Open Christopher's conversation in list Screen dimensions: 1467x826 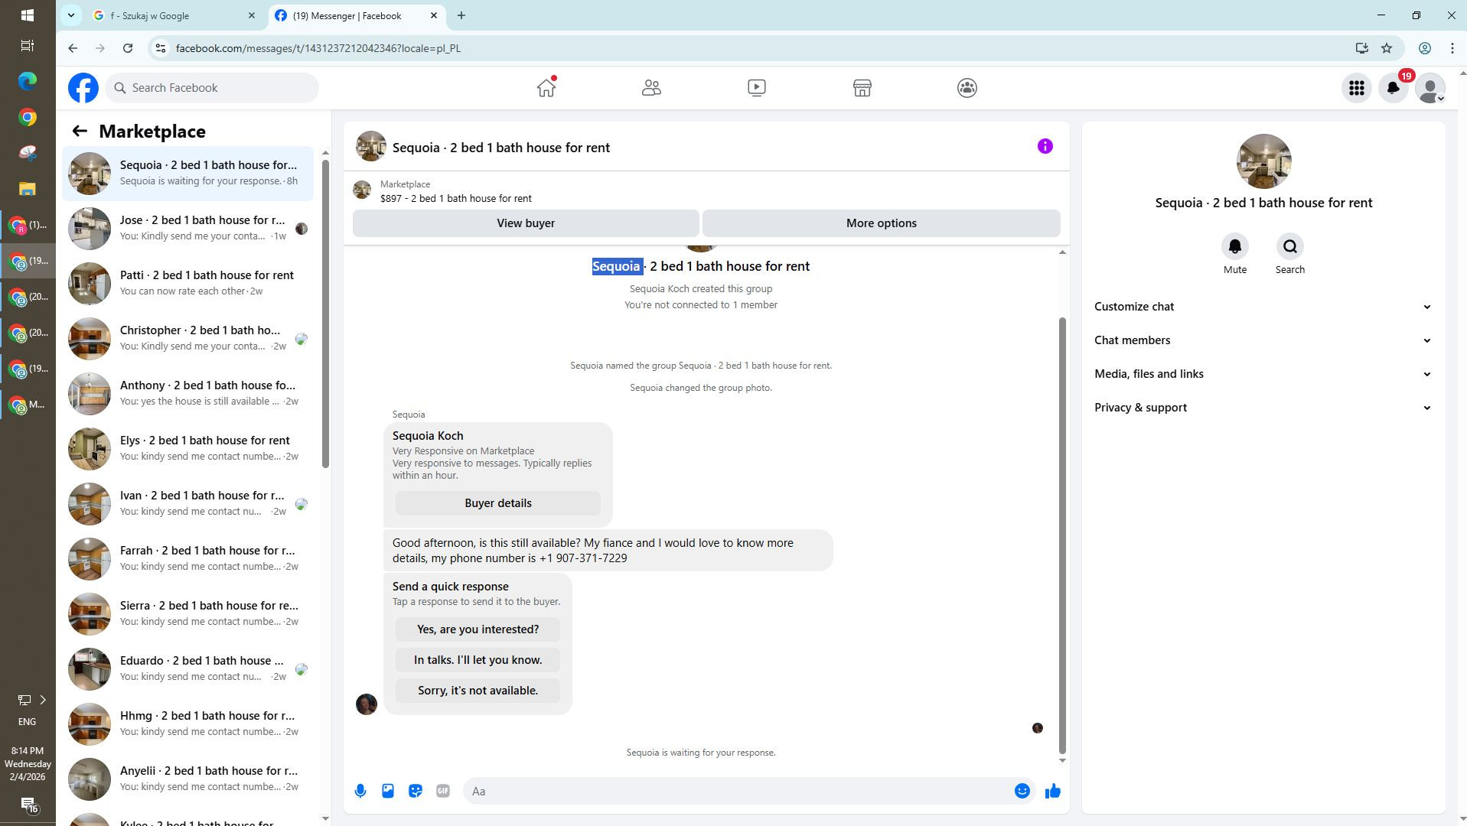[x=187, y=339]
